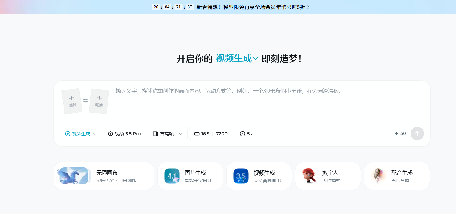Click the credits sparkle icon showing 50

click(x=396, y=134)
